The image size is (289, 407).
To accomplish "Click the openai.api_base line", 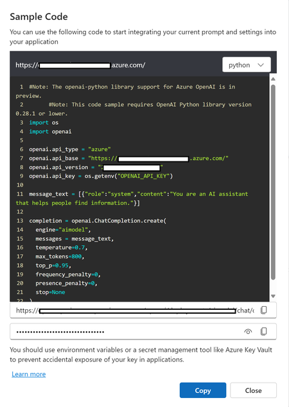I will point(129,158).
